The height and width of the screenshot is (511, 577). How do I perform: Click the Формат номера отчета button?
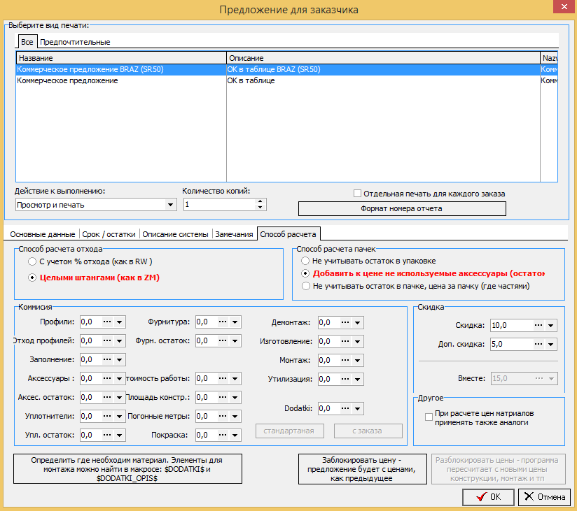click(402, 208)
